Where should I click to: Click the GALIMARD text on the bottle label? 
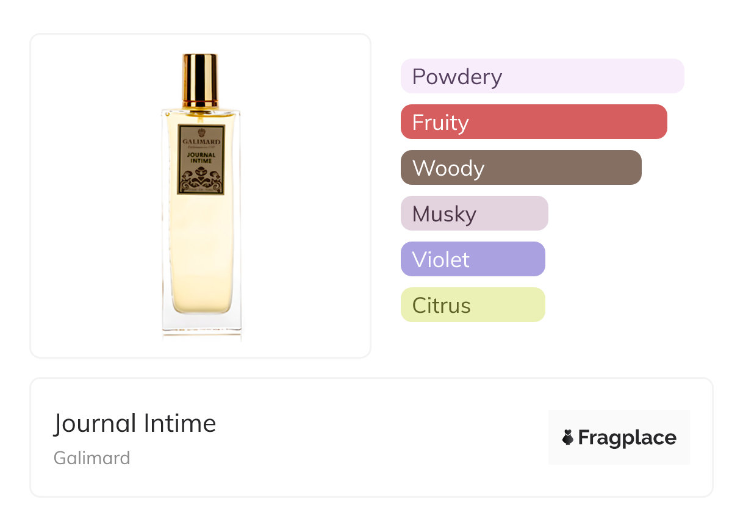pyautogui.click(x=201, y=143)
